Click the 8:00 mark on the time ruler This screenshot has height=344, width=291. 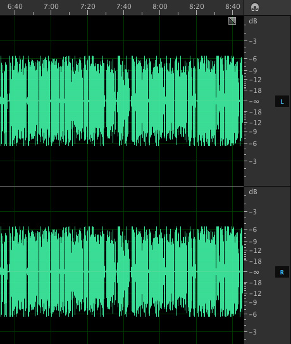click(x=160, y=6)
